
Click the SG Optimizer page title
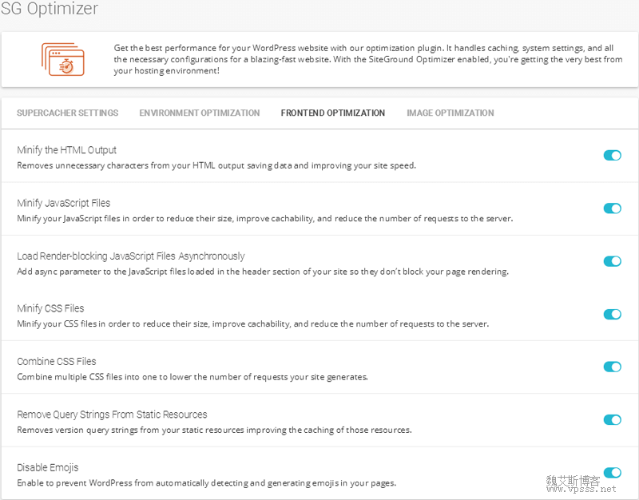point(50,8)
